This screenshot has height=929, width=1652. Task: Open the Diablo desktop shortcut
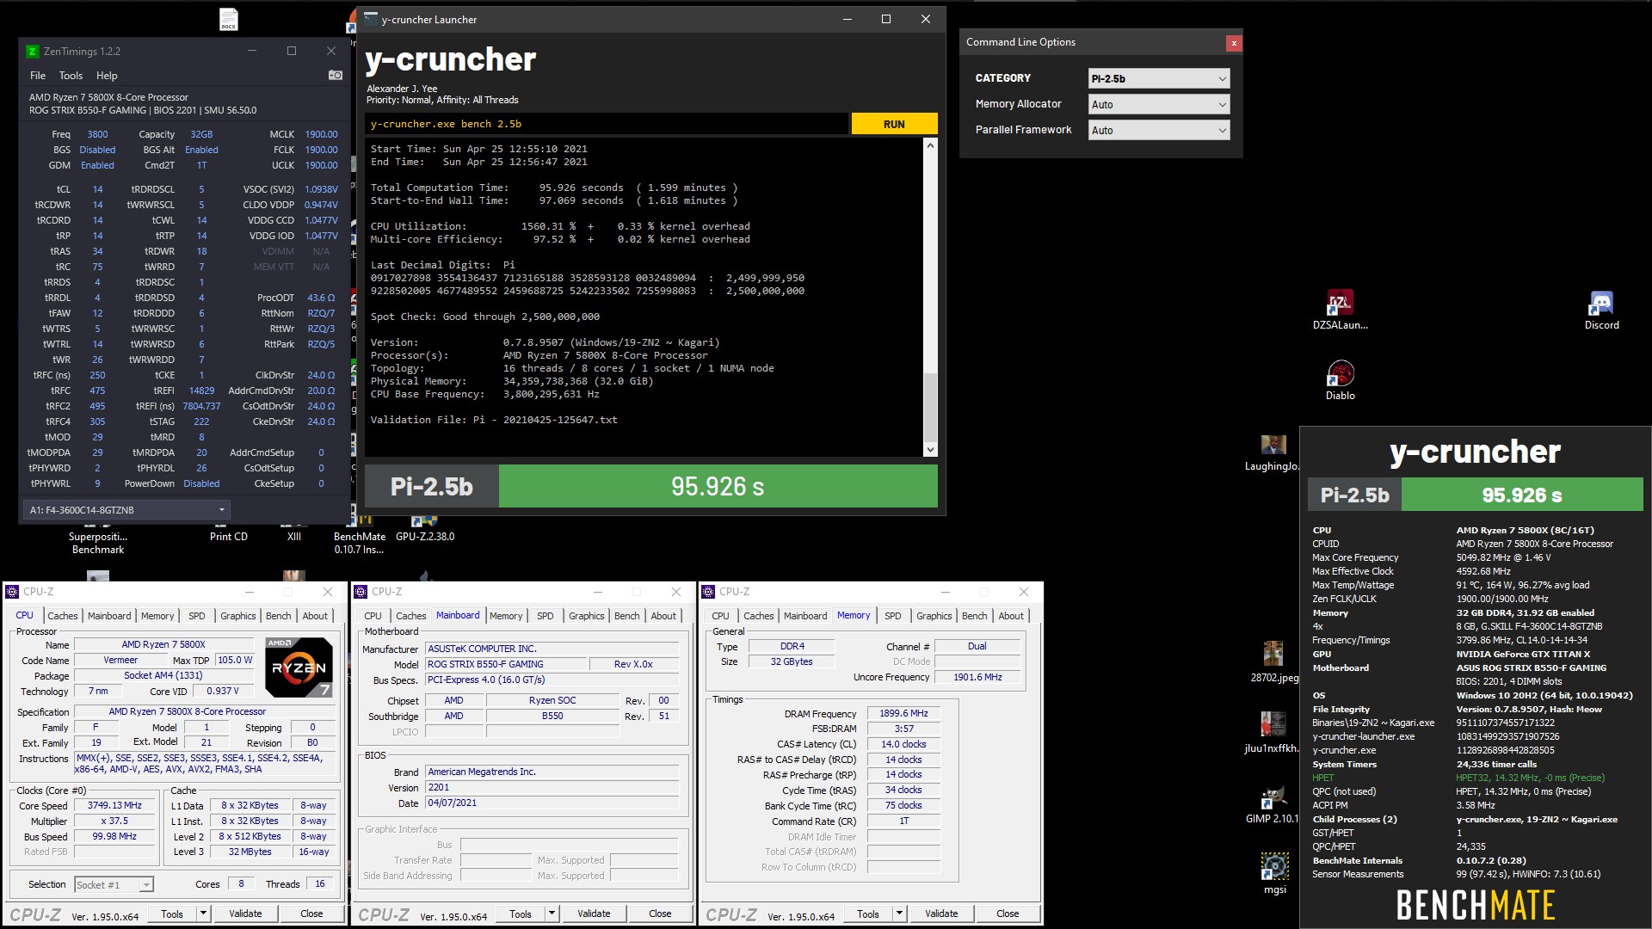tap(1340, 380)
